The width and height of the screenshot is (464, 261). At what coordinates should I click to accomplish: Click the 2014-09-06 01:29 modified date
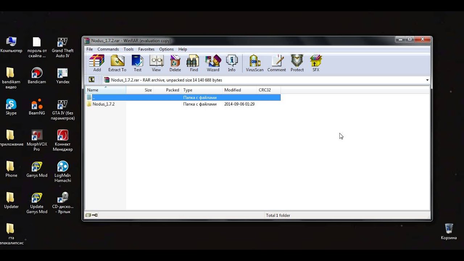(x=239, y=104)
